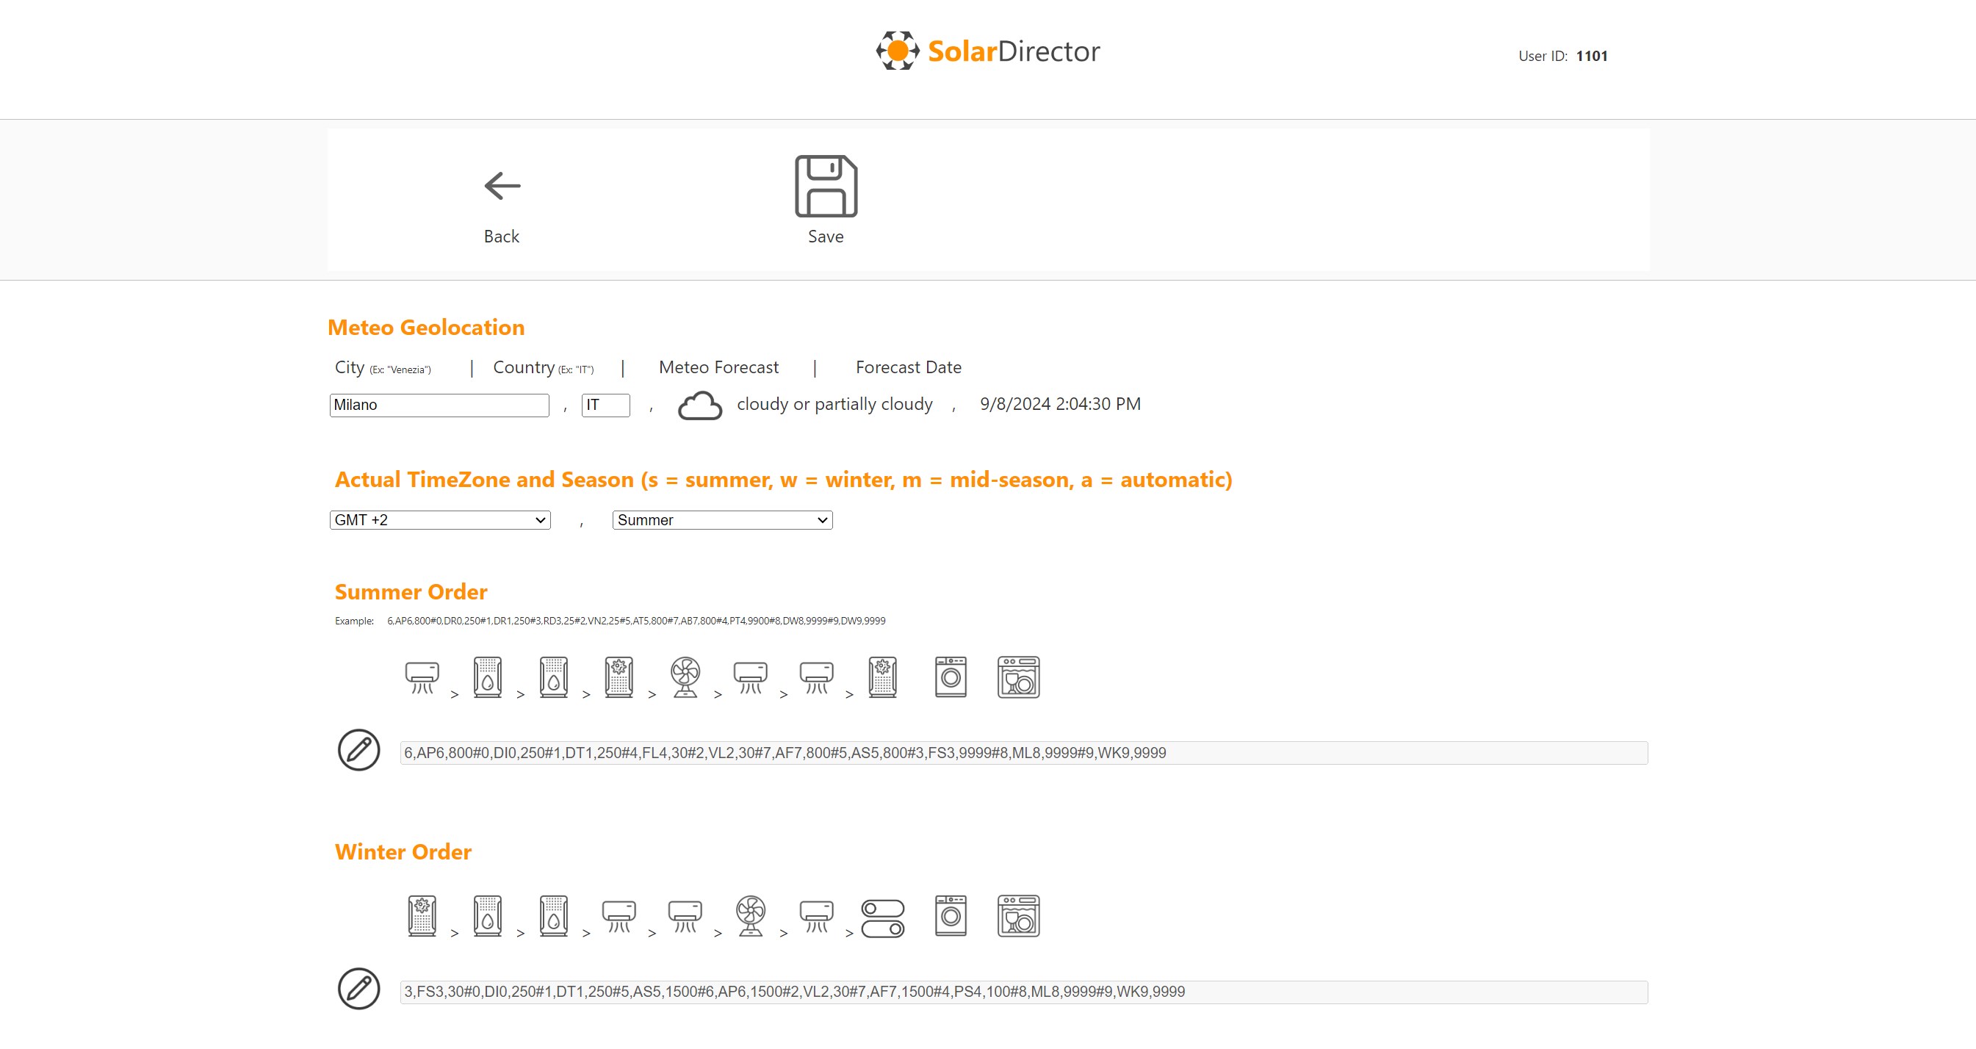
Task: Click the Summer Order pencil edit icon
Action: [359, 750]
